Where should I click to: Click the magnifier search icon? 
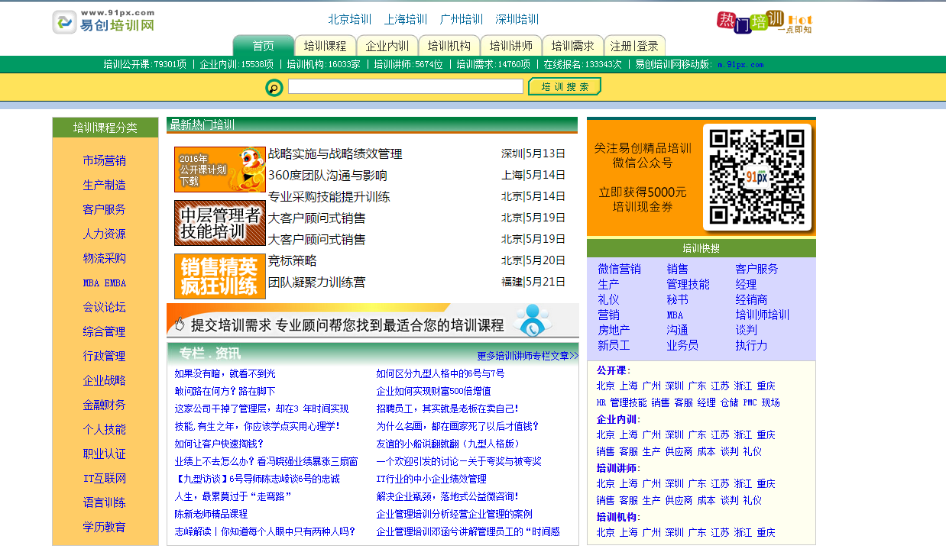click(x=274, y=88)
